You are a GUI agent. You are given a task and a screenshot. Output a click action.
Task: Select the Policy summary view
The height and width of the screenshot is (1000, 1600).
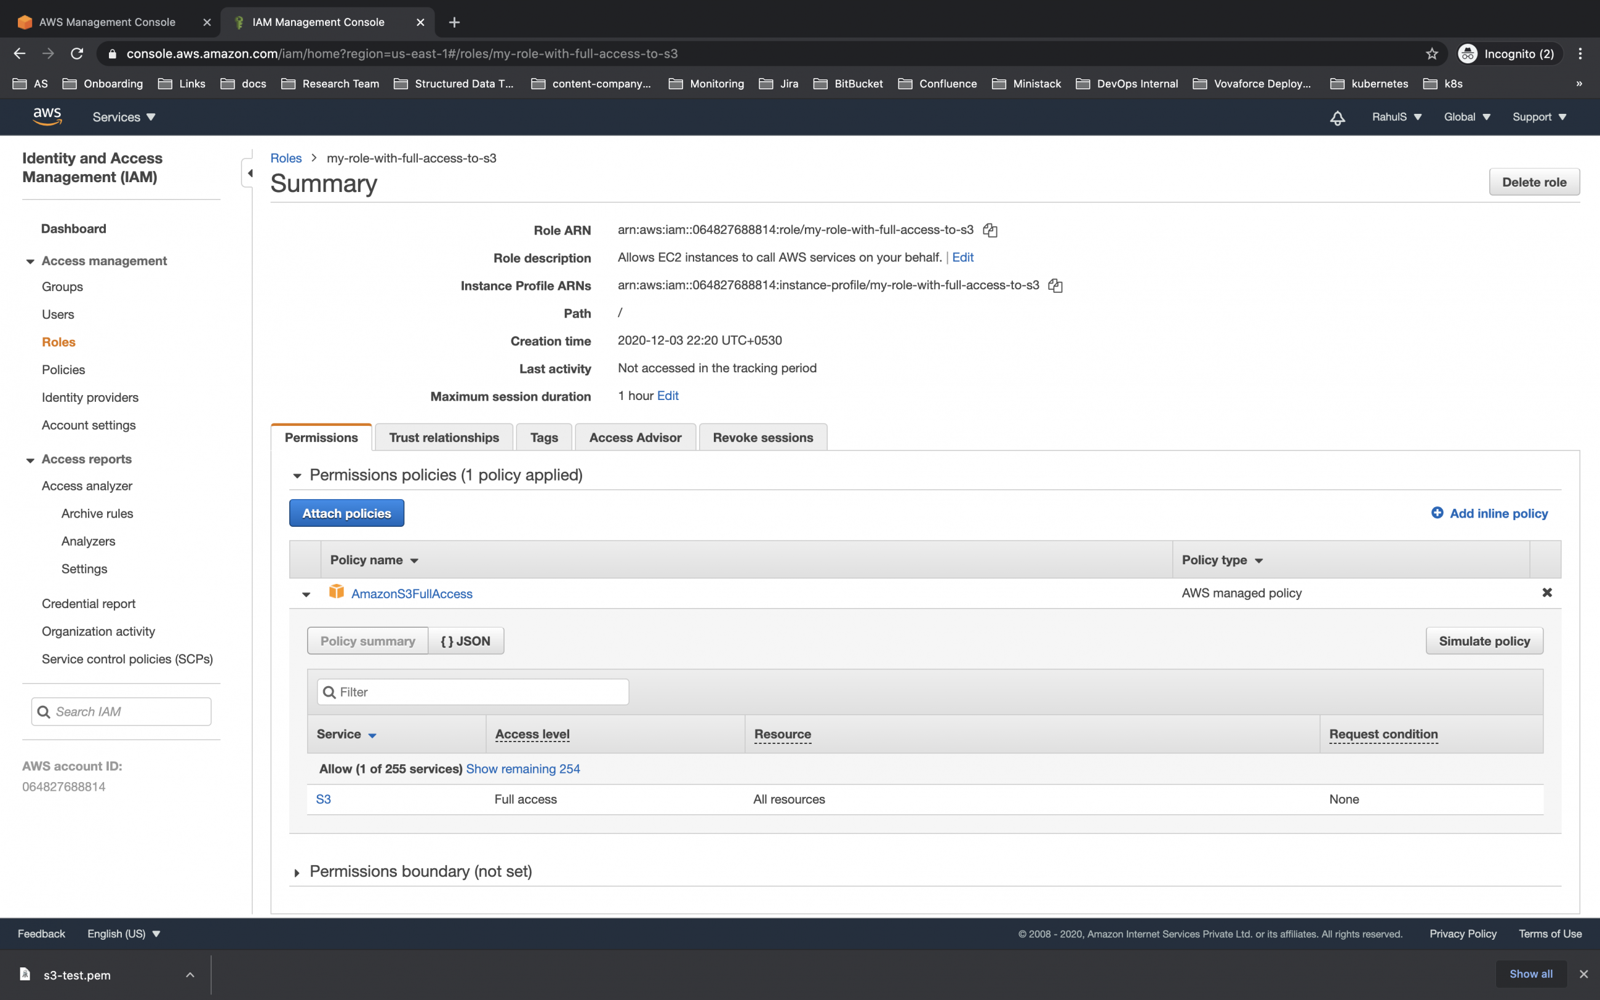[x=367, y=641]
